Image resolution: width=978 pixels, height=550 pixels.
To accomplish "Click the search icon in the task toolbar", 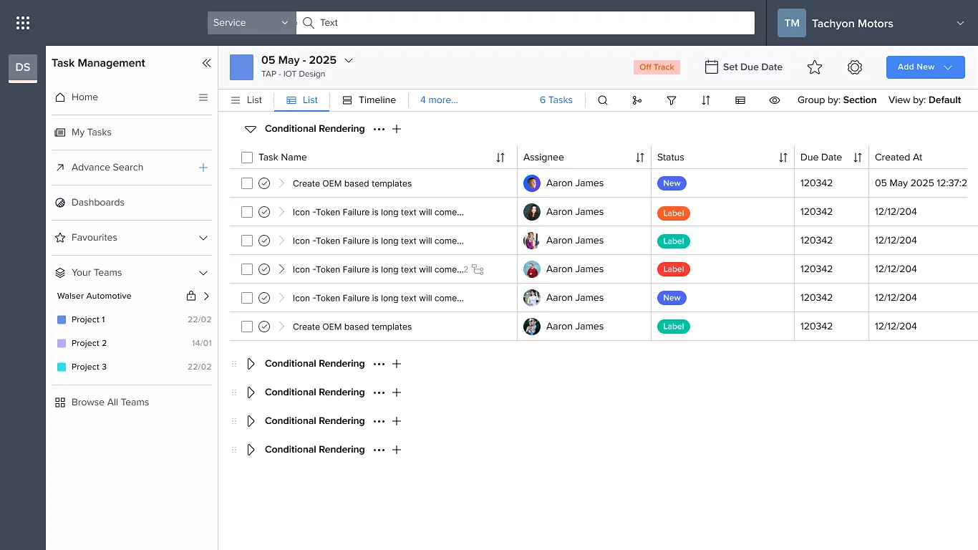I will [x=603, y=100].
